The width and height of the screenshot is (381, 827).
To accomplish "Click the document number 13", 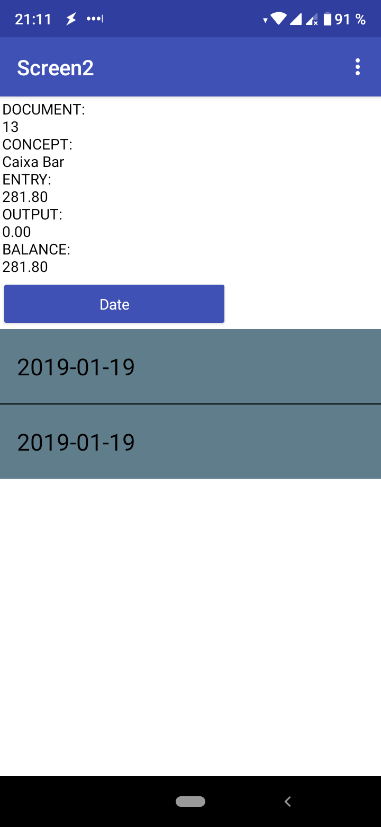I will pos(11,127).
